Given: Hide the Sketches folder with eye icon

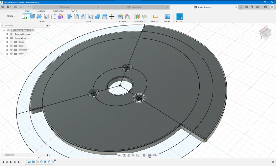Looking at the screenshot, I should 11,54.
